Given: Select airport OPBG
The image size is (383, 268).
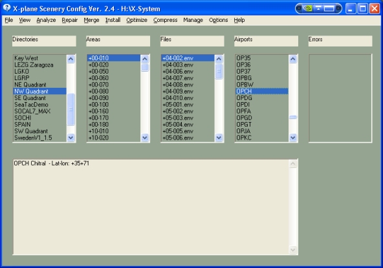Looking at the screenshot, I should (262, 78).
